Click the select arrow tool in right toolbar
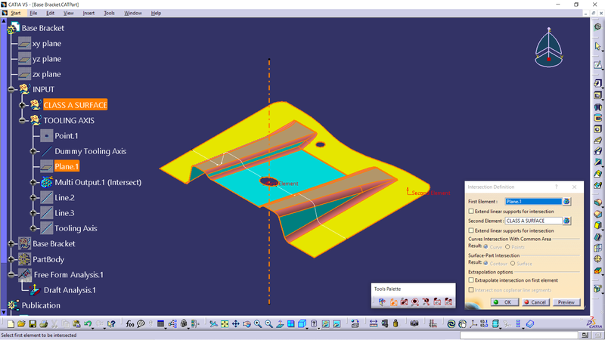Image resolution: width=605 pixels, height=340 pixels. [597, 46]
